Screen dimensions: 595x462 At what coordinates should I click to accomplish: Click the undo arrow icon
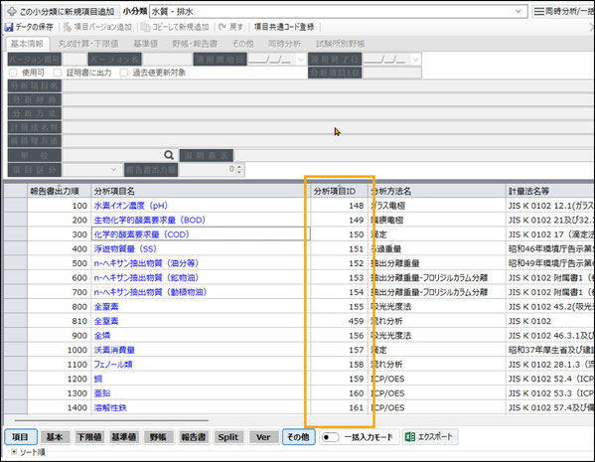tap(223, 27)
